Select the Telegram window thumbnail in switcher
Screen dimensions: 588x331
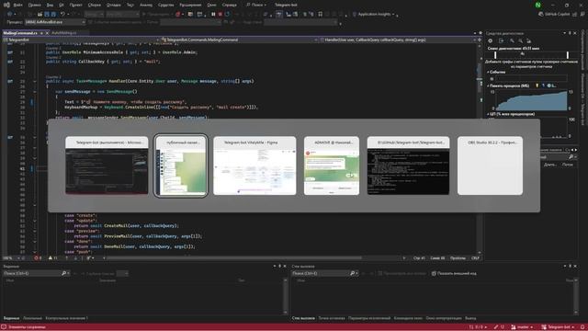pos(181,165)
